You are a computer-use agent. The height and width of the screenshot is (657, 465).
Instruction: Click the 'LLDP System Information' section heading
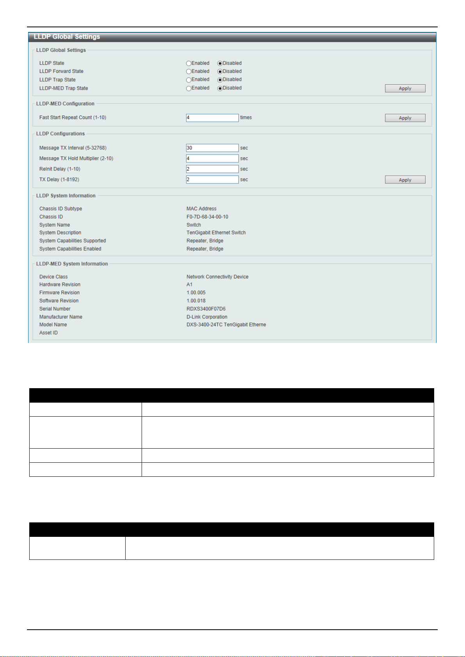click(66, 196)
